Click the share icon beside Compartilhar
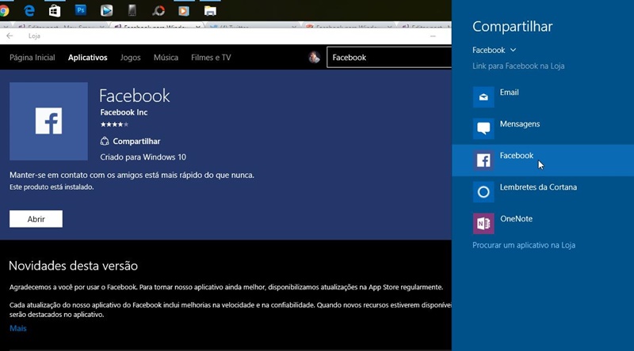Screen dimensions: 634x351 [105, 142]
